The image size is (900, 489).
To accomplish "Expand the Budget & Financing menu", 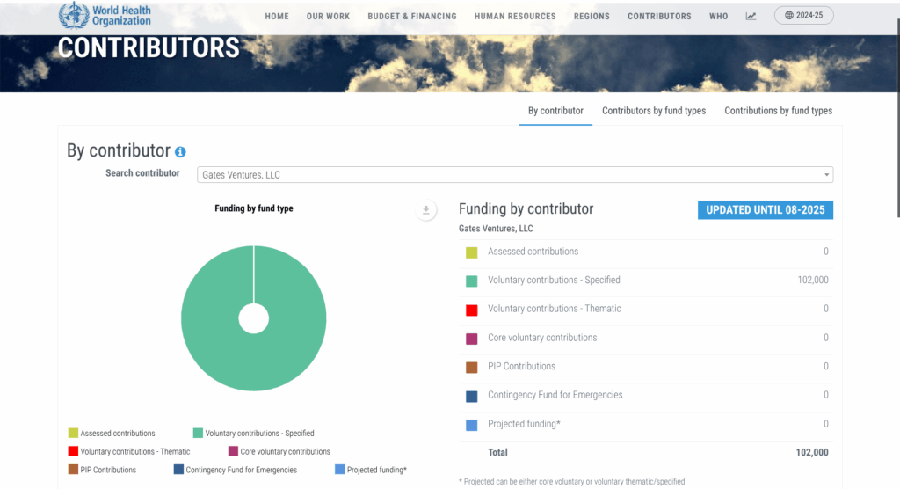I will pos(411,16).
